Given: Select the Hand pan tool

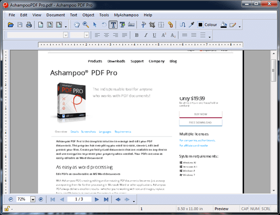Looking at the screenshot, I should [77, 25].
